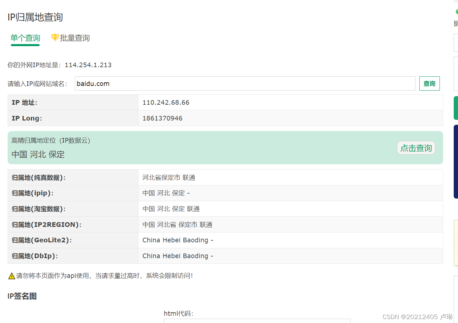The image size is (458, 323).
Task: Click the IP Long row label
Action: coord(27,118)
